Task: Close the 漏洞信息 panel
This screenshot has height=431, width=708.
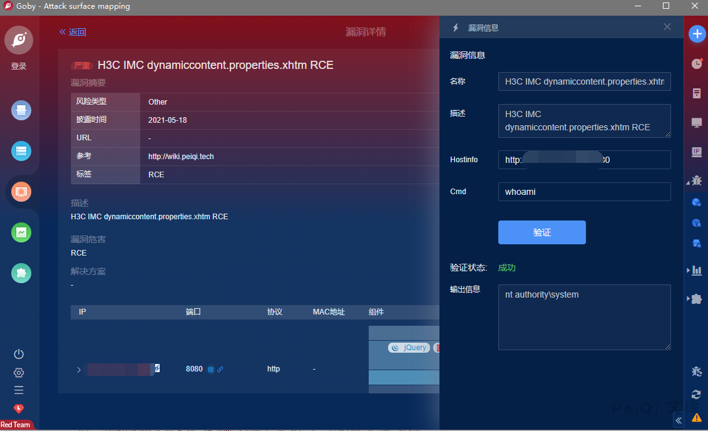Action: tap(667, 27)
